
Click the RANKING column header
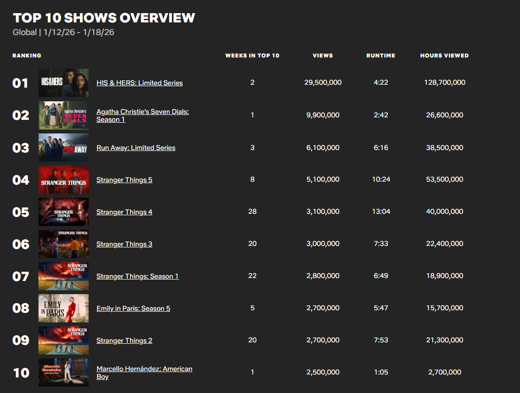pos(27,56)
